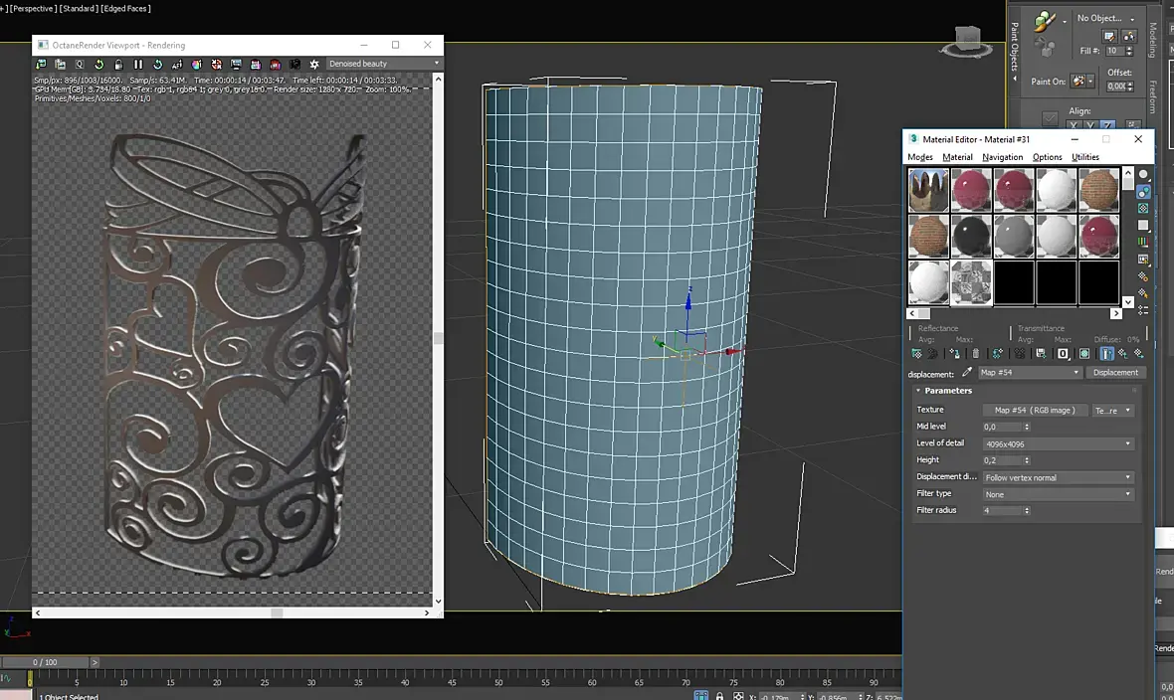Click the Map #54 (RGB image) button

click(x=1035, y=411)
